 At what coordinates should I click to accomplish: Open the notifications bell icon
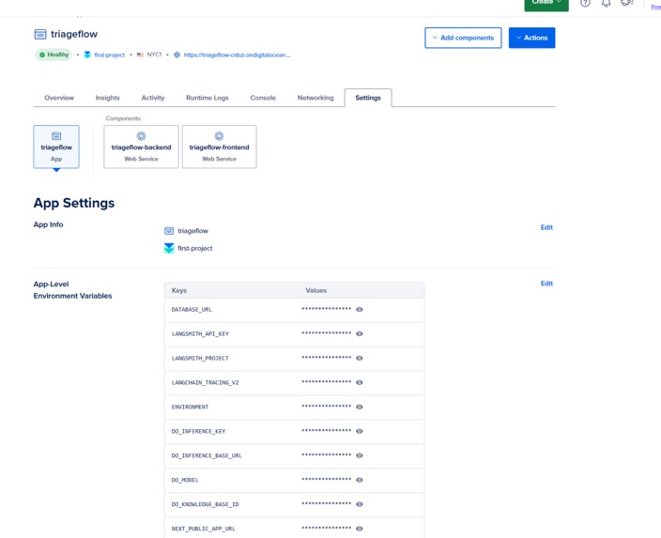[x=607, y=3]
